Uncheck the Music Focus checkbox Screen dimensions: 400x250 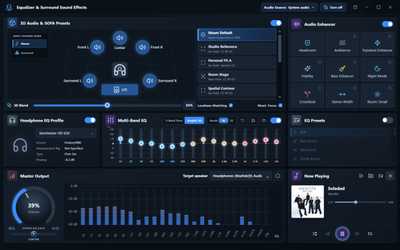tap(281, 106)
